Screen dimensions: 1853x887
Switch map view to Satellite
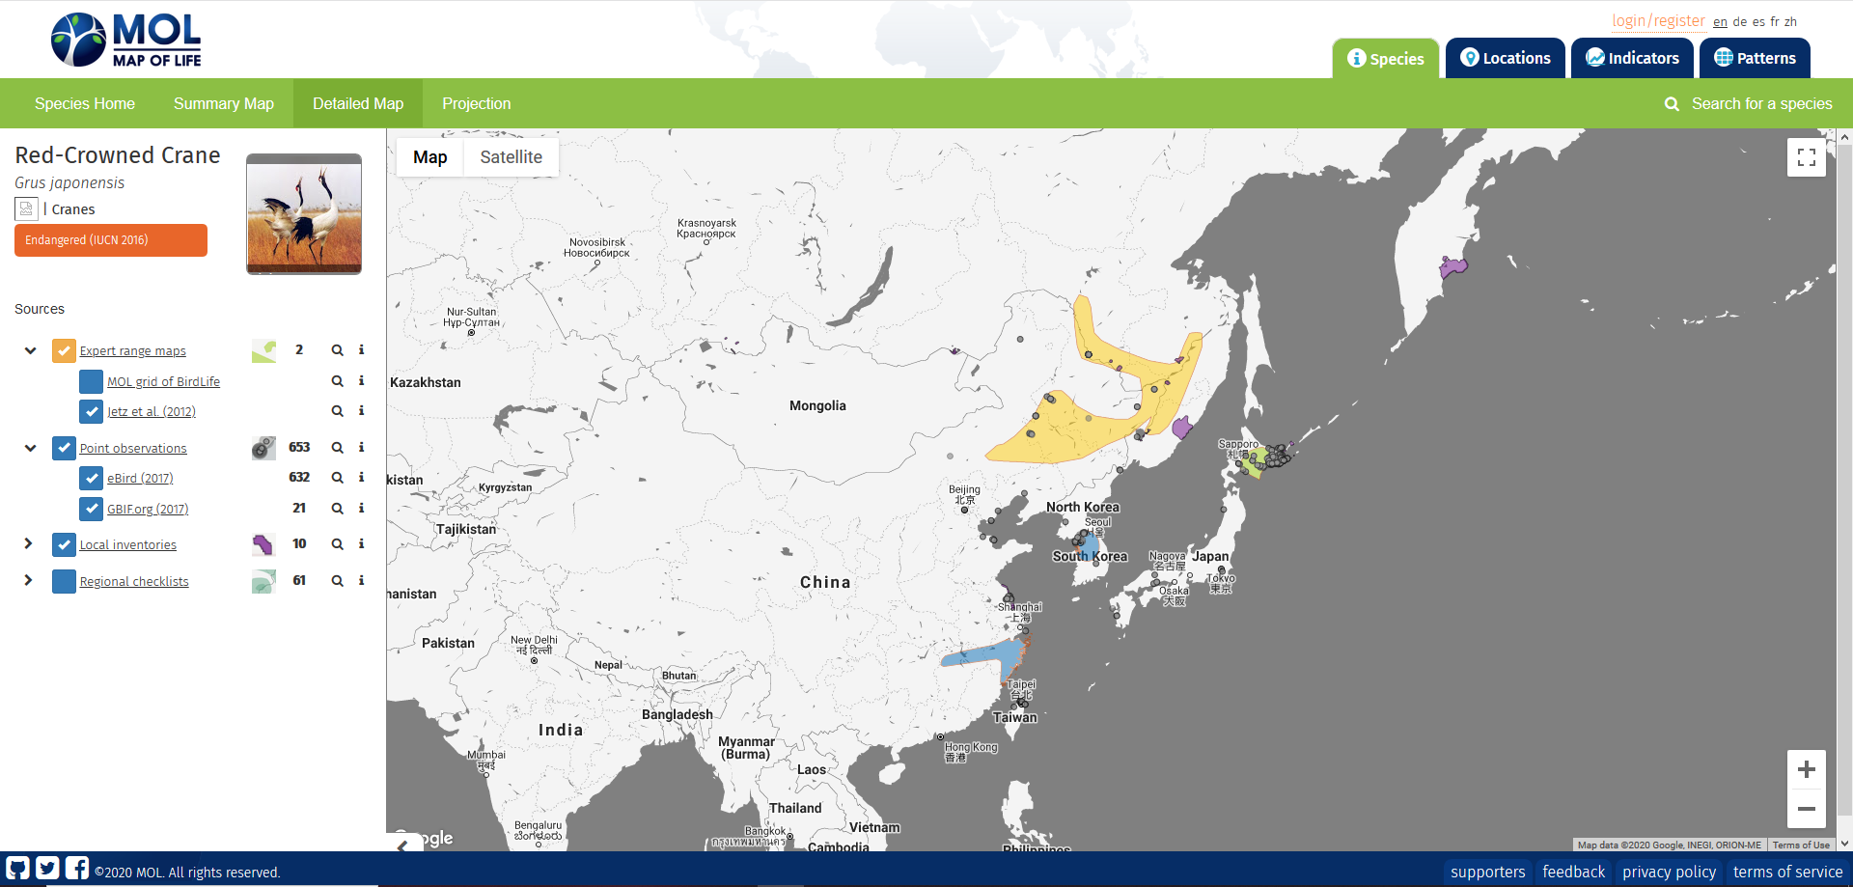click(511, 157)
